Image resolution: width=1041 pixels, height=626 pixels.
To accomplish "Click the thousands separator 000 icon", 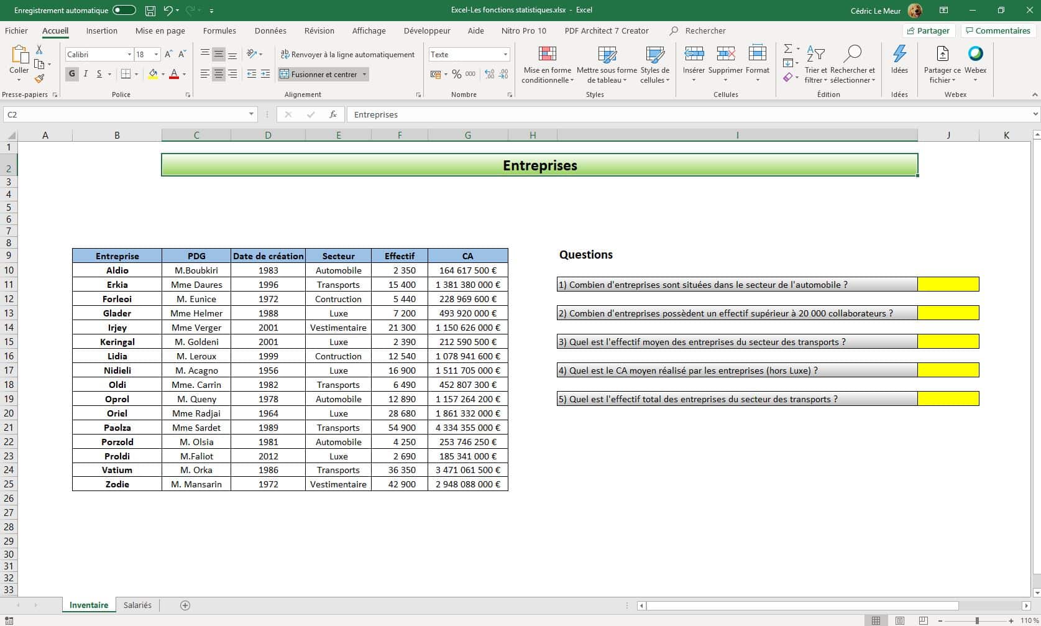I will [470, 74].
